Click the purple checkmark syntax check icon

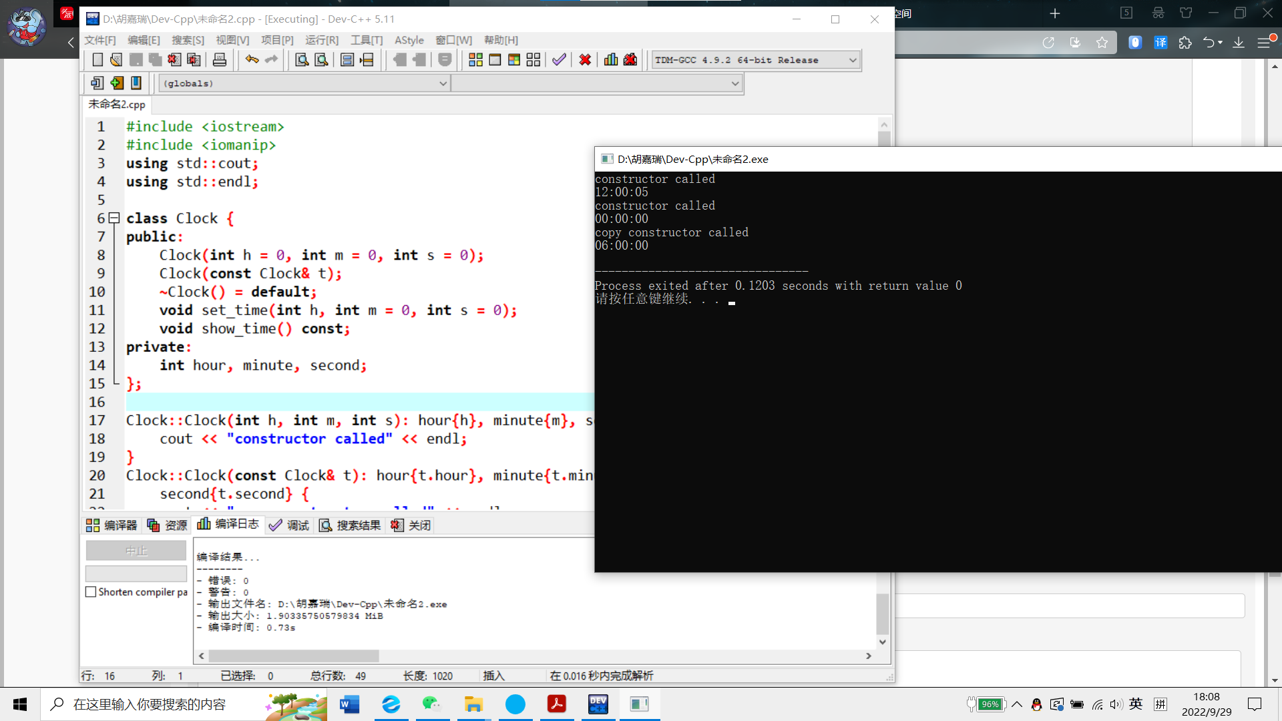[559, 60]
